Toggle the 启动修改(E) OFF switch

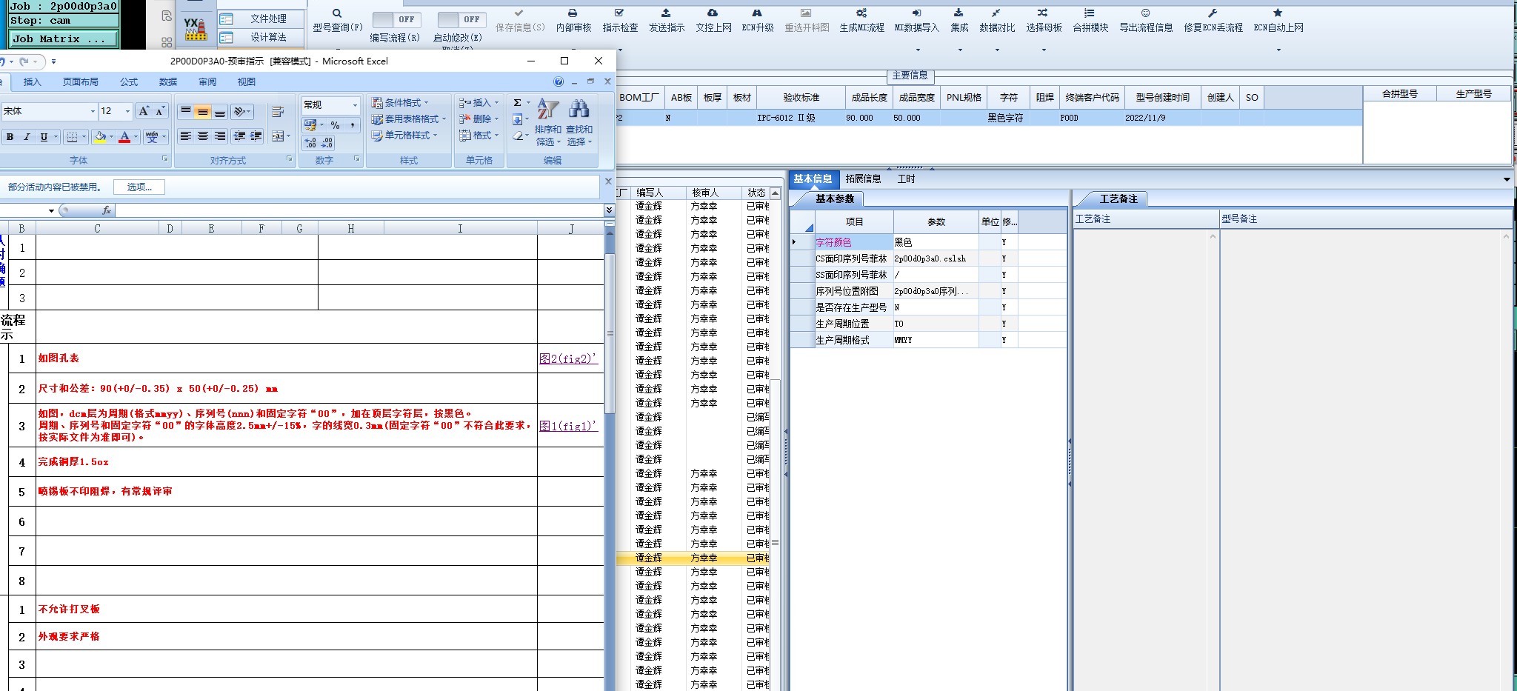461,19
